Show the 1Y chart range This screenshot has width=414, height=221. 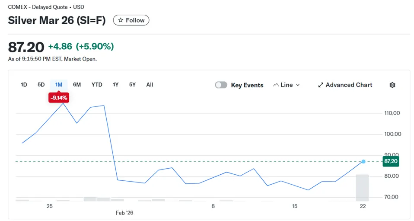(x=115, y=85)
